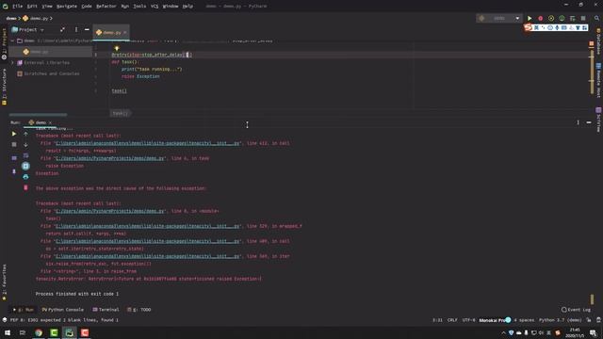Open the tenacity line 412 traceback link

coord(148,143)
